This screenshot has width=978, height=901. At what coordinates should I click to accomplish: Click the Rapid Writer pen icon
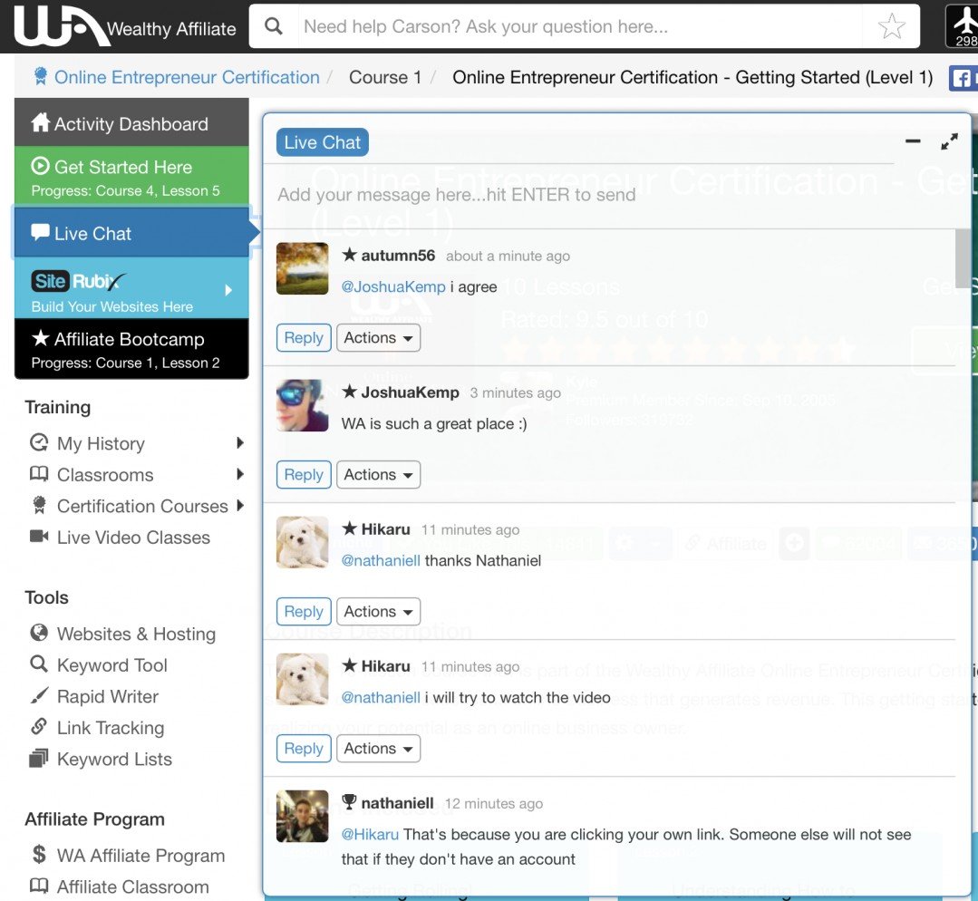(39, 695)
